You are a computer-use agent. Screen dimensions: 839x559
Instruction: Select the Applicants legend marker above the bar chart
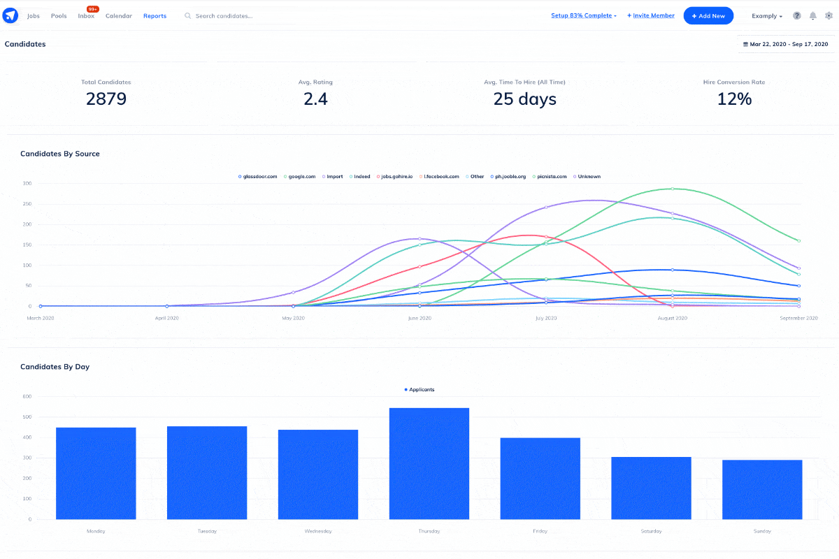(x=419, y=389)
